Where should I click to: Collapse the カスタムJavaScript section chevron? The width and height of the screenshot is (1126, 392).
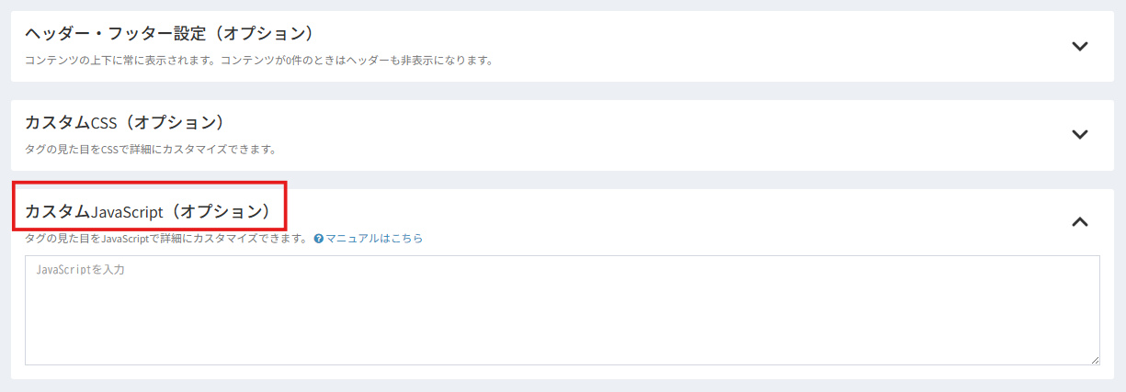coord(1080,221)
